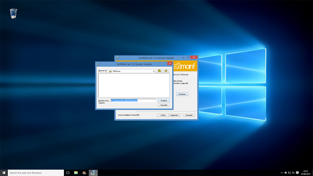Click the volume speaker tray icon
Viewport: 313px width, 176px height.
[293, 173]
